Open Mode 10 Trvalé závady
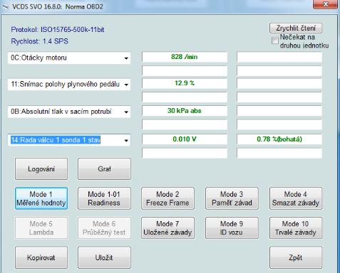 [x=296, y=227]
